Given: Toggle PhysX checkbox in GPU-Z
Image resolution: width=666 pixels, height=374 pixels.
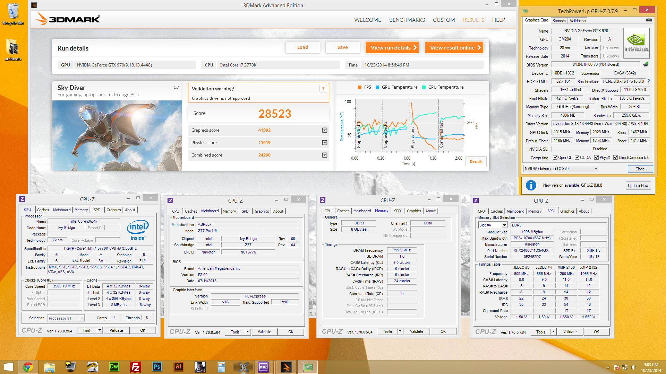Looking at the screenshot, I should coord(596,158).
